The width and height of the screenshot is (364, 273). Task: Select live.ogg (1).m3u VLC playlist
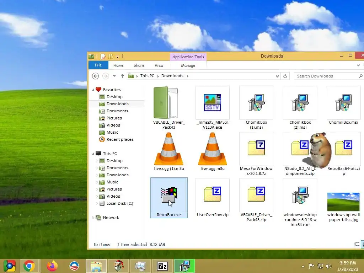(x=169, y=149)
